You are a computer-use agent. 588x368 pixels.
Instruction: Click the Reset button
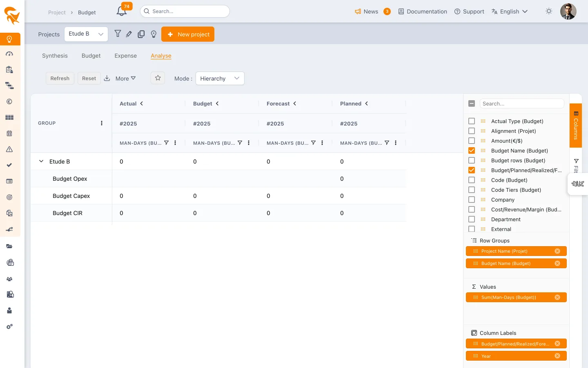89,78
